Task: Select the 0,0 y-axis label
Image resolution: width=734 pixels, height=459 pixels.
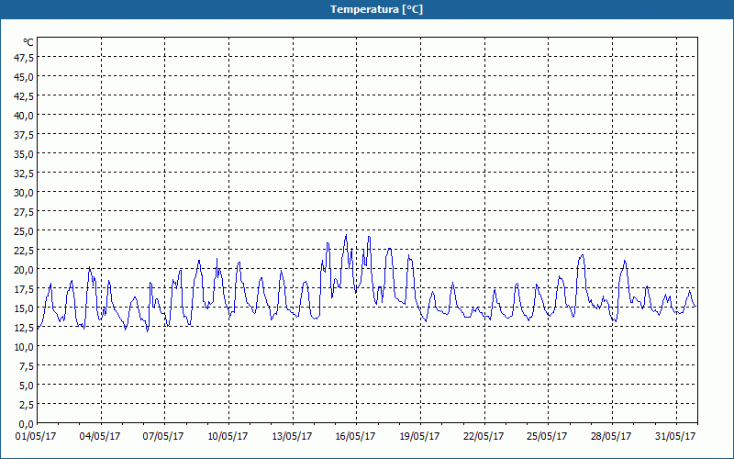Action: pos(27,424)
